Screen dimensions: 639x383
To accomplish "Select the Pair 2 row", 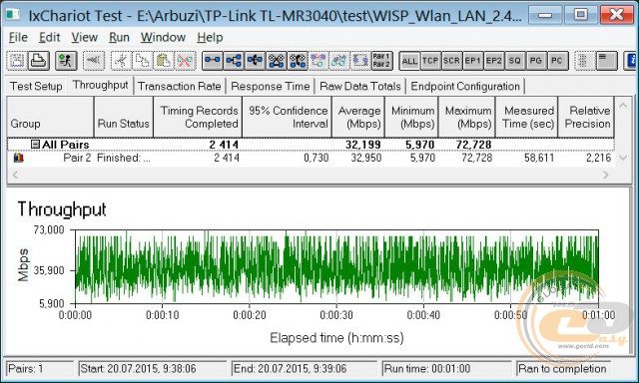I will [311, 158].
